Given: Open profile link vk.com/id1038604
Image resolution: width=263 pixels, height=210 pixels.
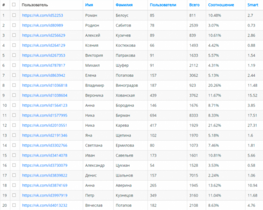Looking at the screenshot, I should tap(45, 95).
